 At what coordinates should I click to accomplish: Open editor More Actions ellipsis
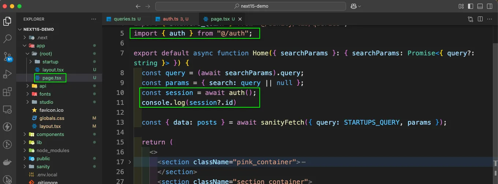[490, 19]
